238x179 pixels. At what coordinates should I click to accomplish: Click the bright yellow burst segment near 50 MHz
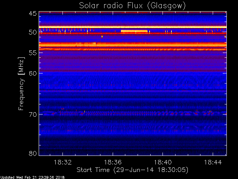pyautogui.click(x=134, y=31)
